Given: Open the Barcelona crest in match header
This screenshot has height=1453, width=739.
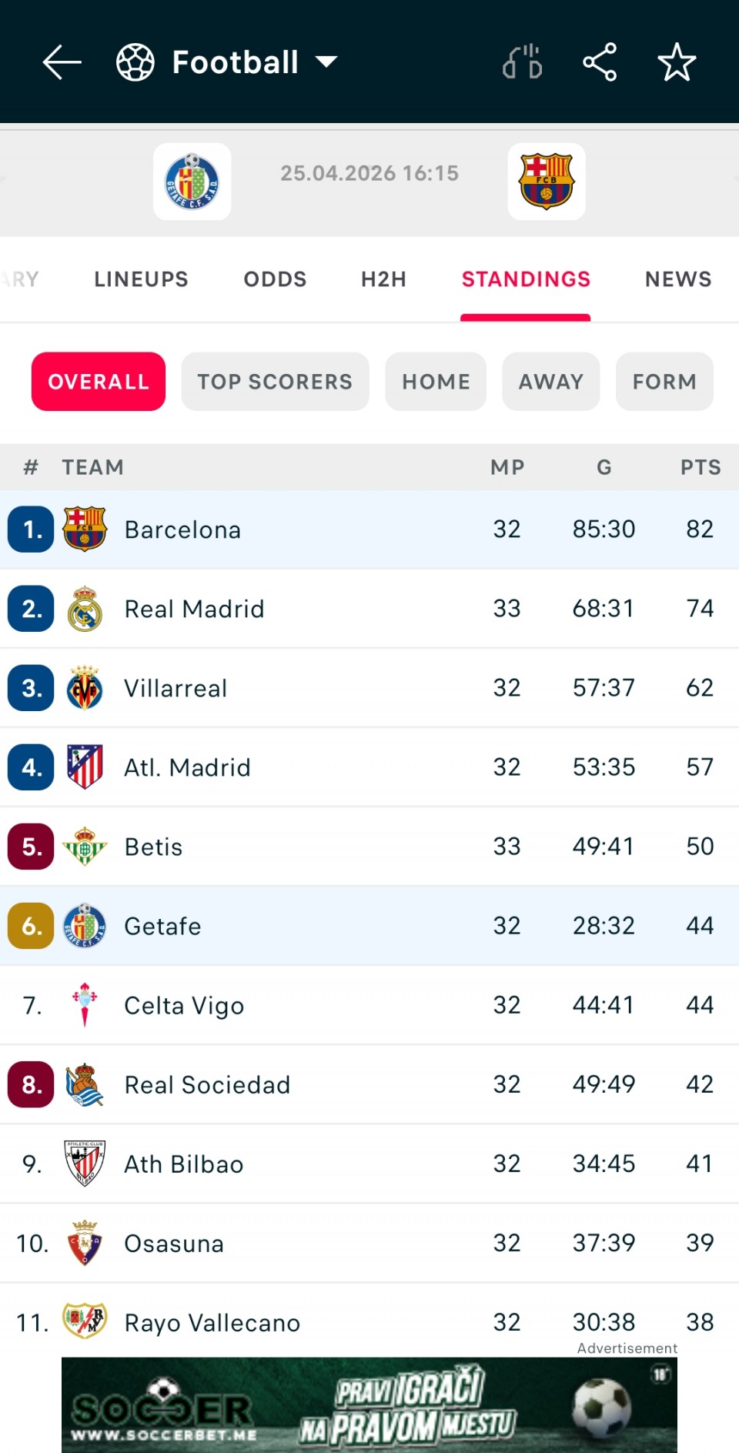Looking at the screenshot, I should (547, 182).
